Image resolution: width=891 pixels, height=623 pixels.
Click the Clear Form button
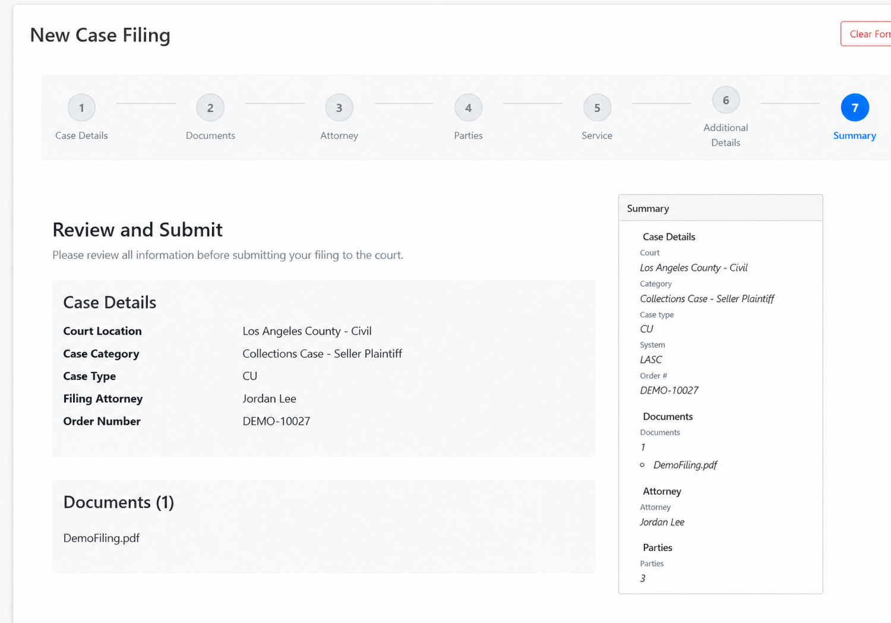coord(867,34)
